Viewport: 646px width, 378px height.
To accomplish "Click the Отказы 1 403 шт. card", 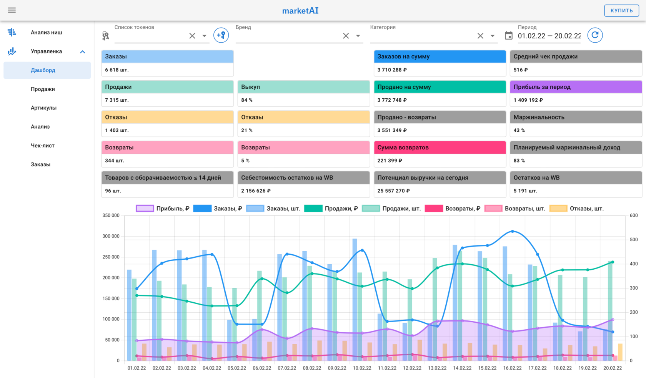I will tap(167, 124).
